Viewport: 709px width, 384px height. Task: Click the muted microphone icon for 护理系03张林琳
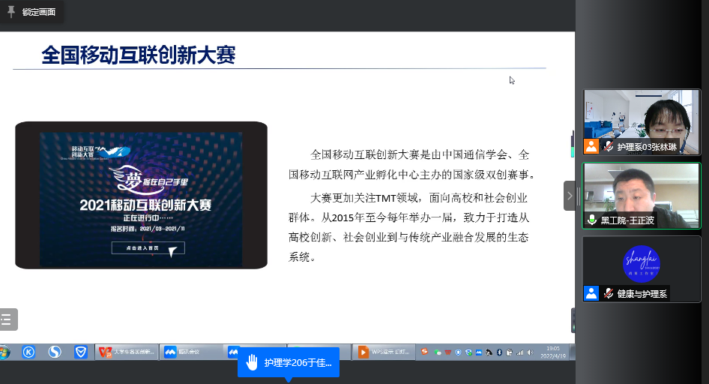[x=609, y=147]
